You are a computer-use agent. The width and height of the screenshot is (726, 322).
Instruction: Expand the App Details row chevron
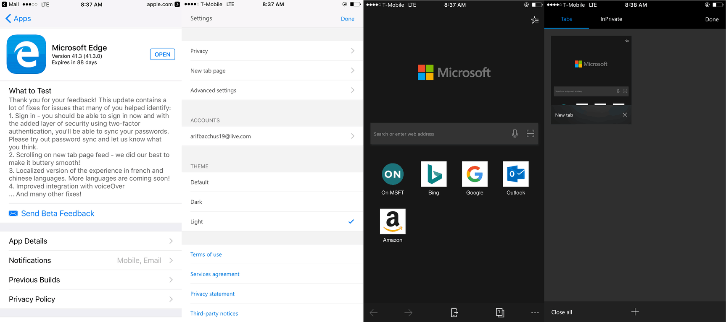point(171,241)
